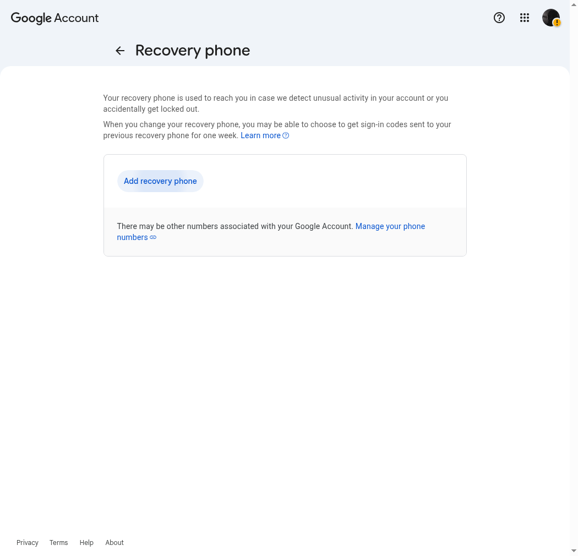
Task: Click the Add recovery phone button
Action: [x=160, y=181]
